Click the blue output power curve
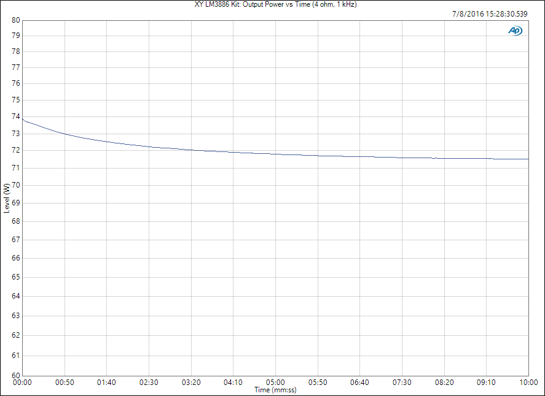This screenshot has height=396, width=545. (x=276, y=154)
